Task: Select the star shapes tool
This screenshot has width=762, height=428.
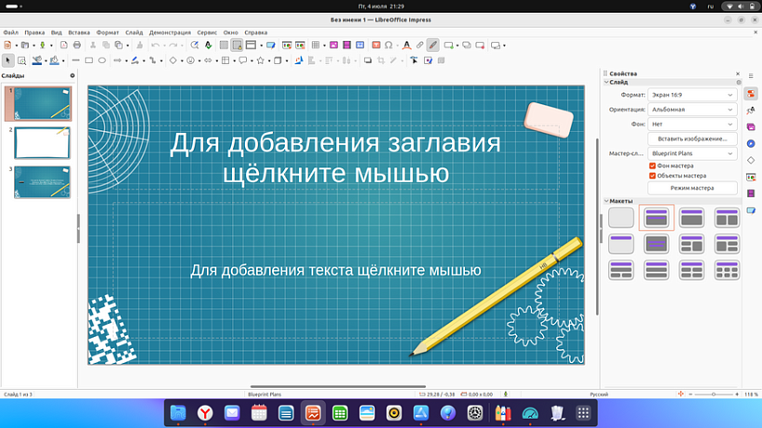Action: [x=260, y=60]
